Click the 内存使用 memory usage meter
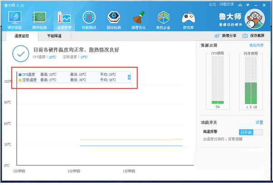273x185 pixels. (251, 80)
